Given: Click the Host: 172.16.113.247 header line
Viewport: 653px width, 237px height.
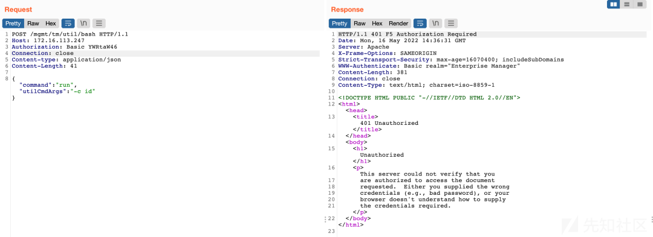Looking at the screenshot, I should pos(48,40).
